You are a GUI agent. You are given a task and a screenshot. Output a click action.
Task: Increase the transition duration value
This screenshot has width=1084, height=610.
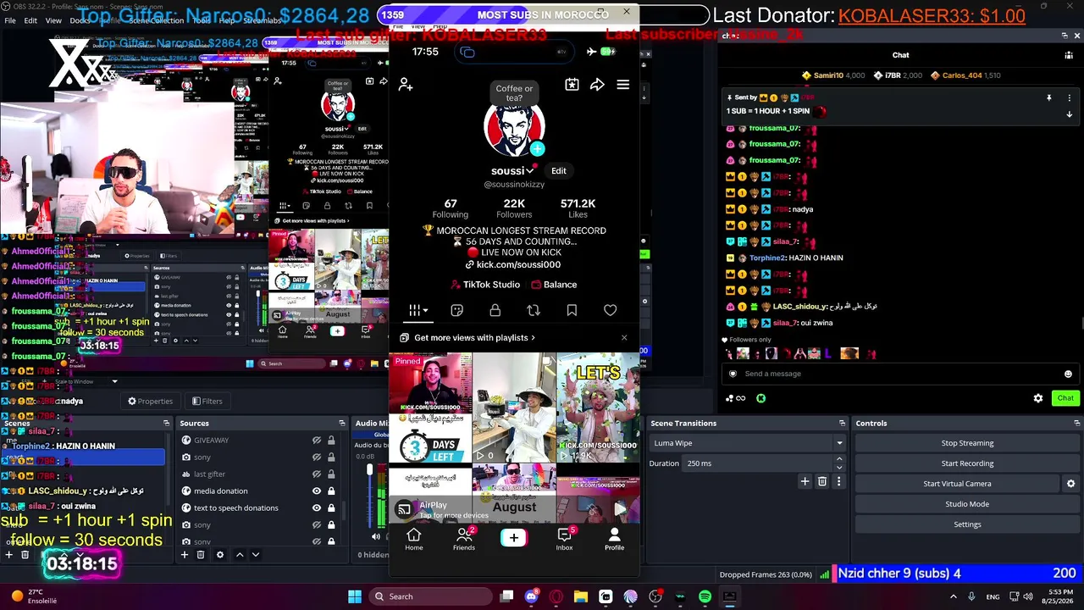(x=839, y=459)
